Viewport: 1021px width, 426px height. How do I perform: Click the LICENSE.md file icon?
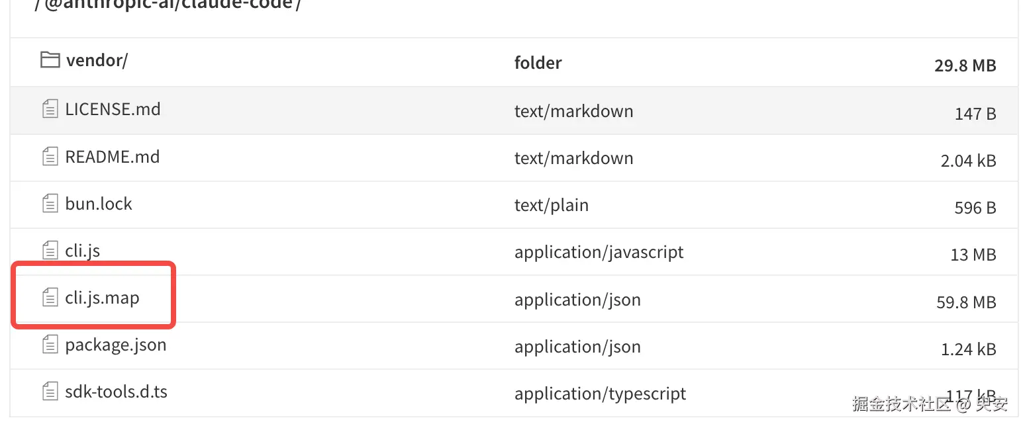[50, 108]
